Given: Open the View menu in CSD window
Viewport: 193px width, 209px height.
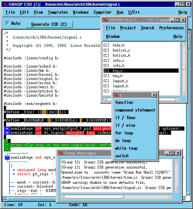Looking at the screenshot, I should [38, 12].
